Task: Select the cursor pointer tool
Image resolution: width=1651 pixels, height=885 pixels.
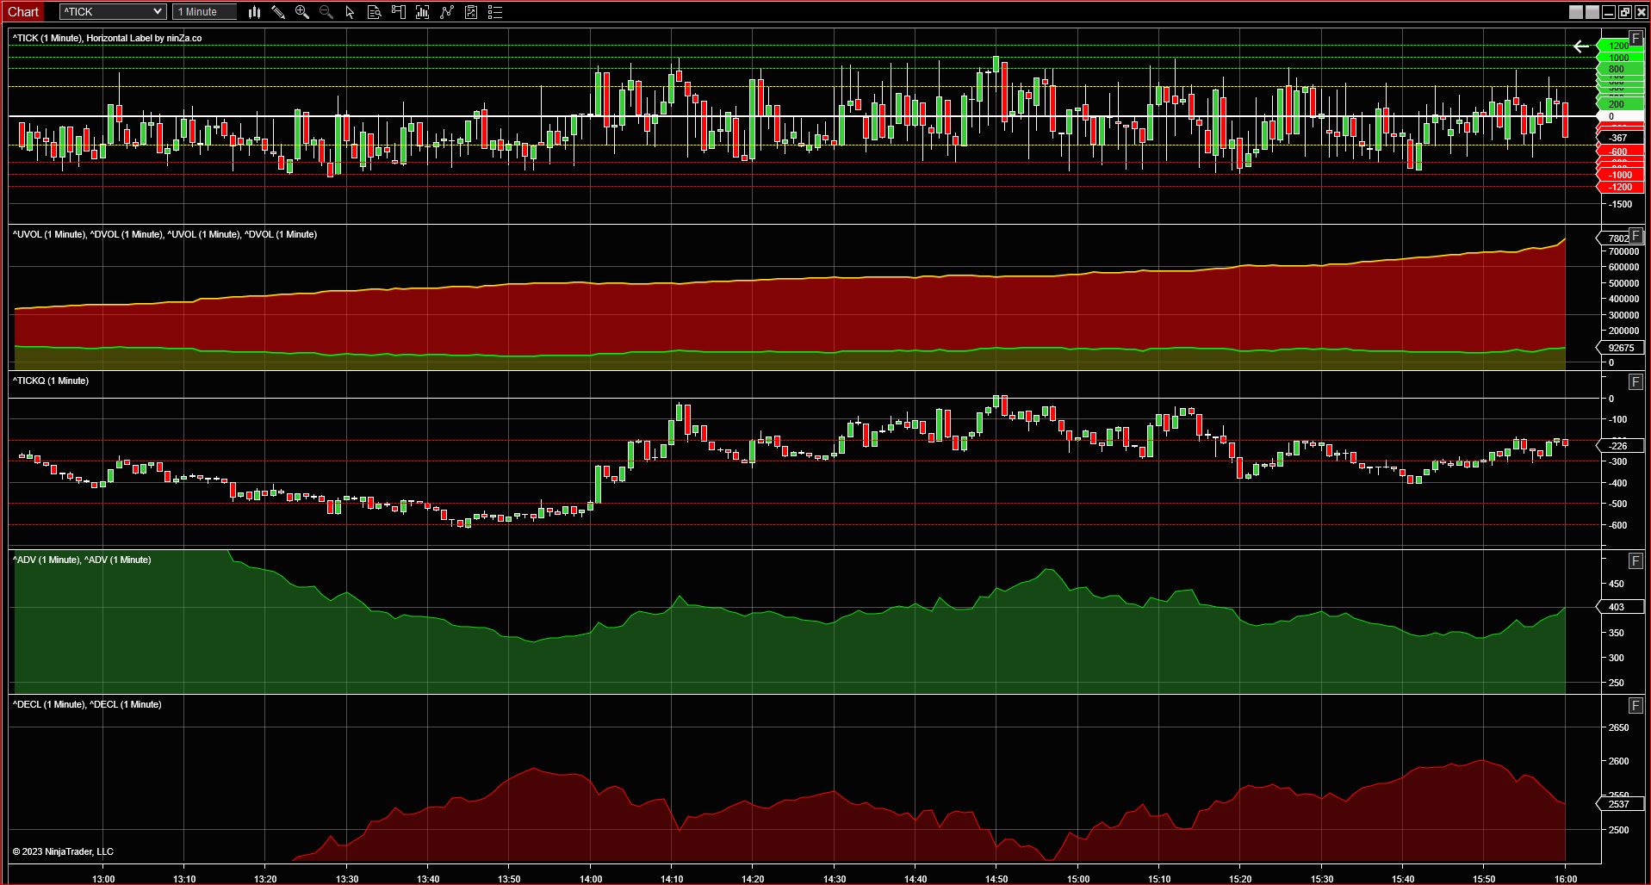Action: click(350, 12)
